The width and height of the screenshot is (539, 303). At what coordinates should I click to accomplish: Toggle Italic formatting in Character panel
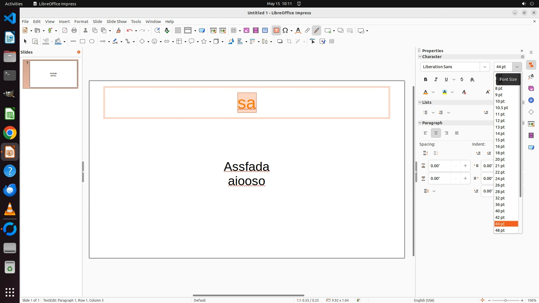point(436,80)
